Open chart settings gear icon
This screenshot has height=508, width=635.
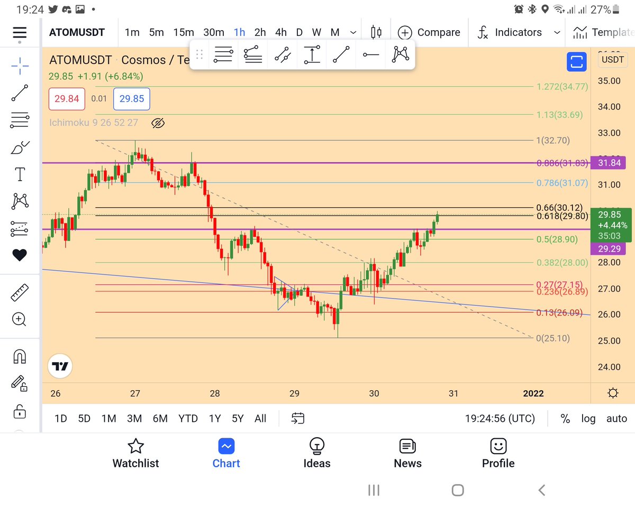click(x=613, y=393)
